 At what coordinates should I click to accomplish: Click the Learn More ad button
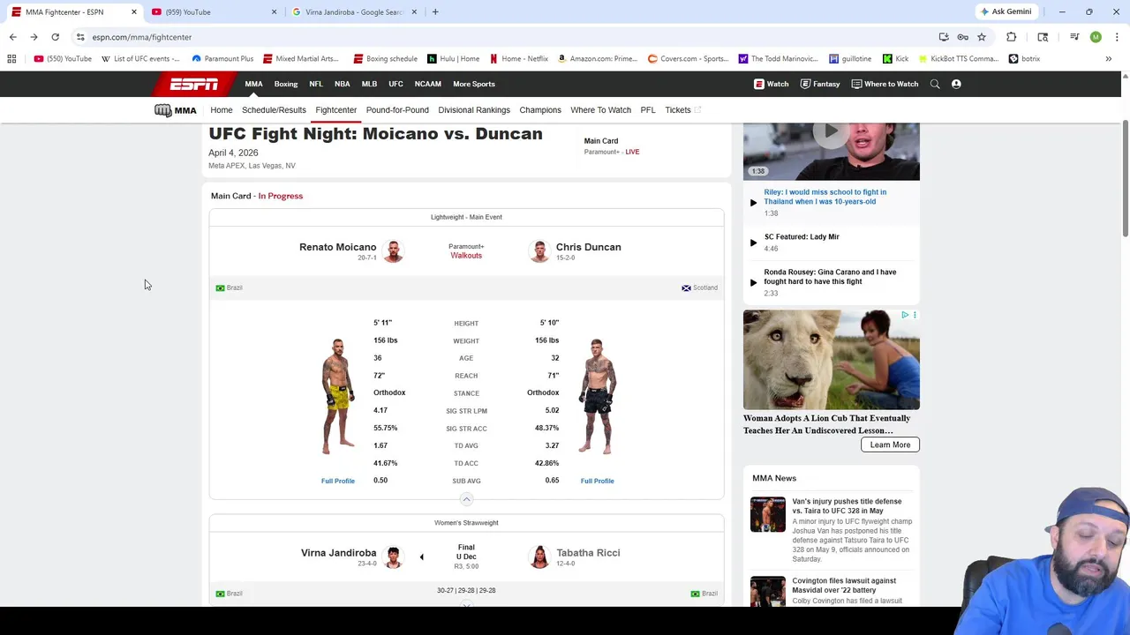890,444
